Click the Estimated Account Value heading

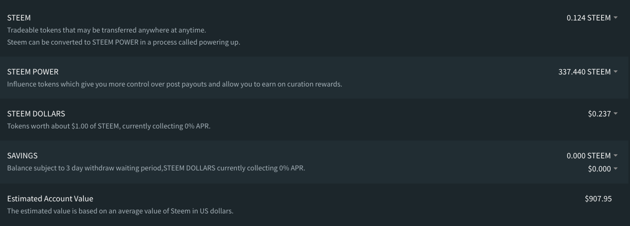(x=50, y=199)
